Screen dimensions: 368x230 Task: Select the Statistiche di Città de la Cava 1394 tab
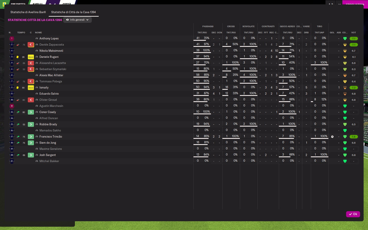[x=74, y=12]
